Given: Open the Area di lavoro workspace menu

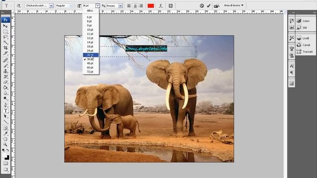Looking at the screenshot, I should click(234, 5).
